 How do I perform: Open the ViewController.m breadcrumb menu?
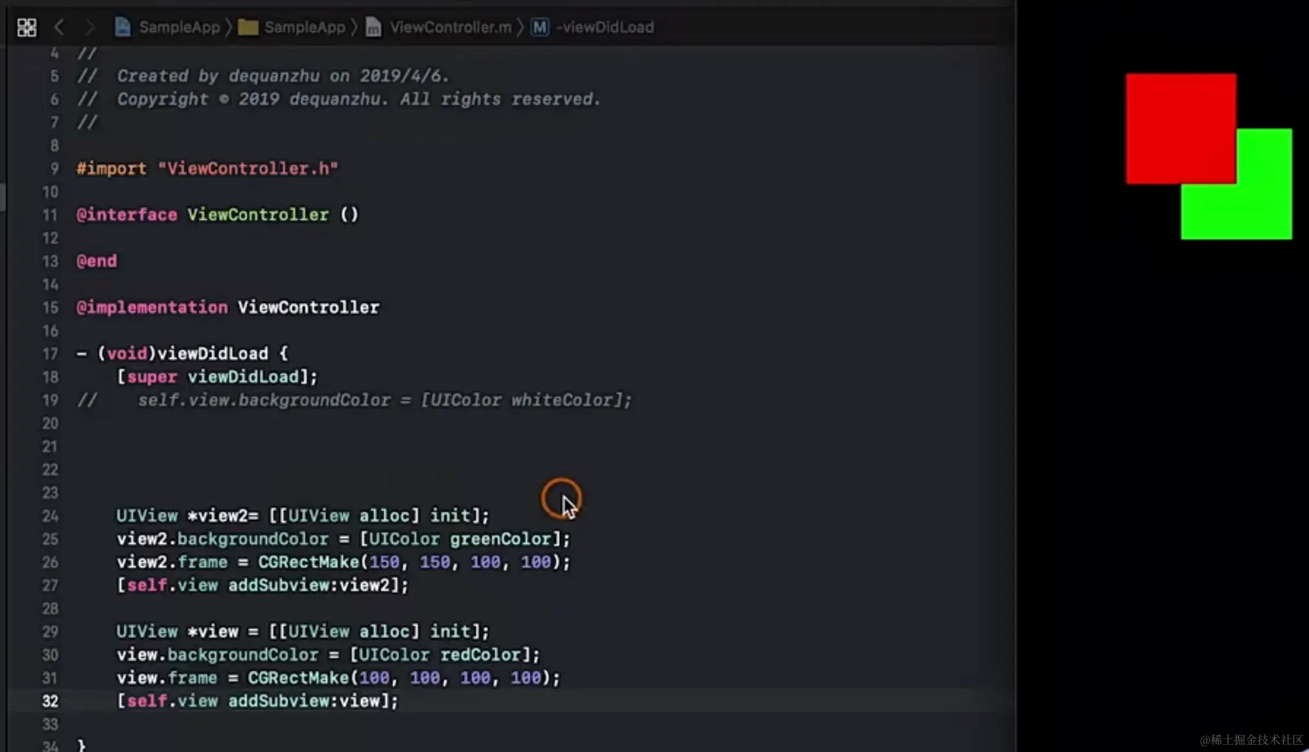click(450, 27)
